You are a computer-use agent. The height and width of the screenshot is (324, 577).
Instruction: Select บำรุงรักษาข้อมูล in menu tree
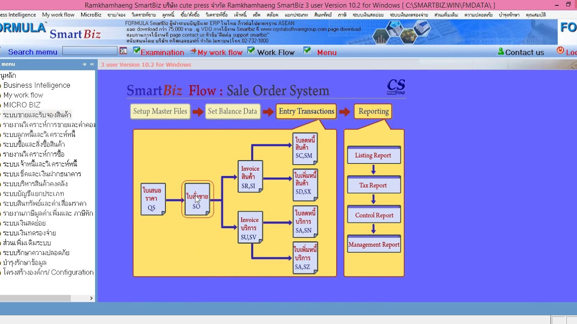pyautogui.click(x=25, y=263)
